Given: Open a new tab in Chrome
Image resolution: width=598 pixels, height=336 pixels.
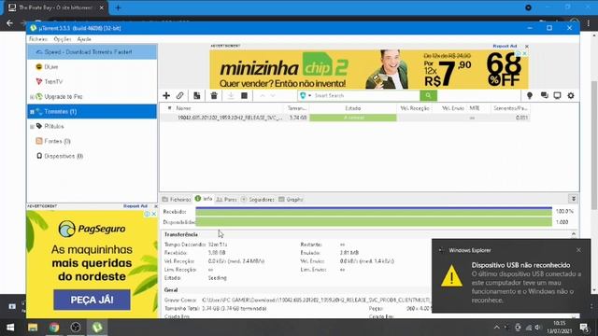Looking at the screenshot, I should tap(118, 7).
